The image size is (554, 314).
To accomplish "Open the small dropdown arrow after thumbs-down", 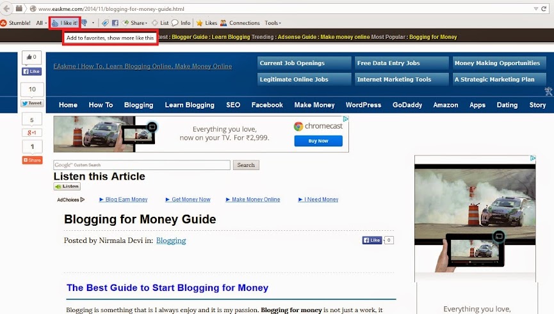I will pyautogui.click(x=94, y=23).
